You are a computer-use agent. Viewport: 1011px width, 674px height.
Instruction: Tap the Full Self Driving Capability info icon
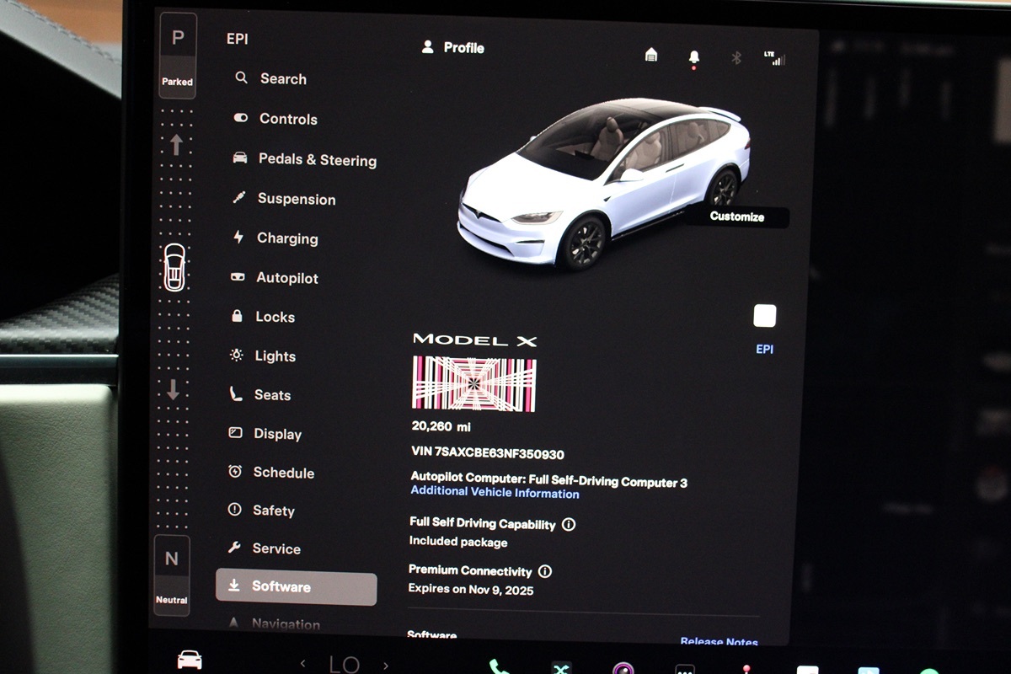click(x=570, y=524)
